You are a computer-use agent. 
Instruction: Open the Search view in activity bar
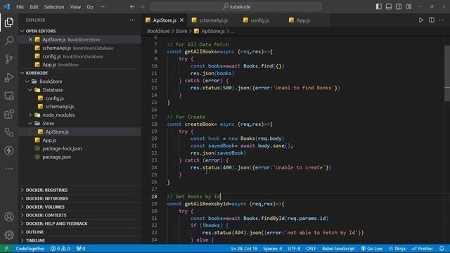[9, 41]
